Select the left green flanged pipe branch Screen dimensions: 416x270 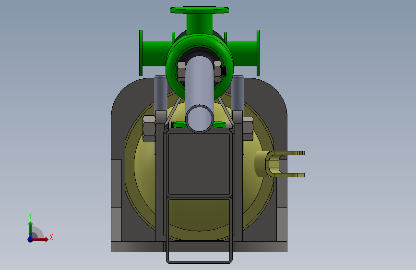[x=156, y=53]
